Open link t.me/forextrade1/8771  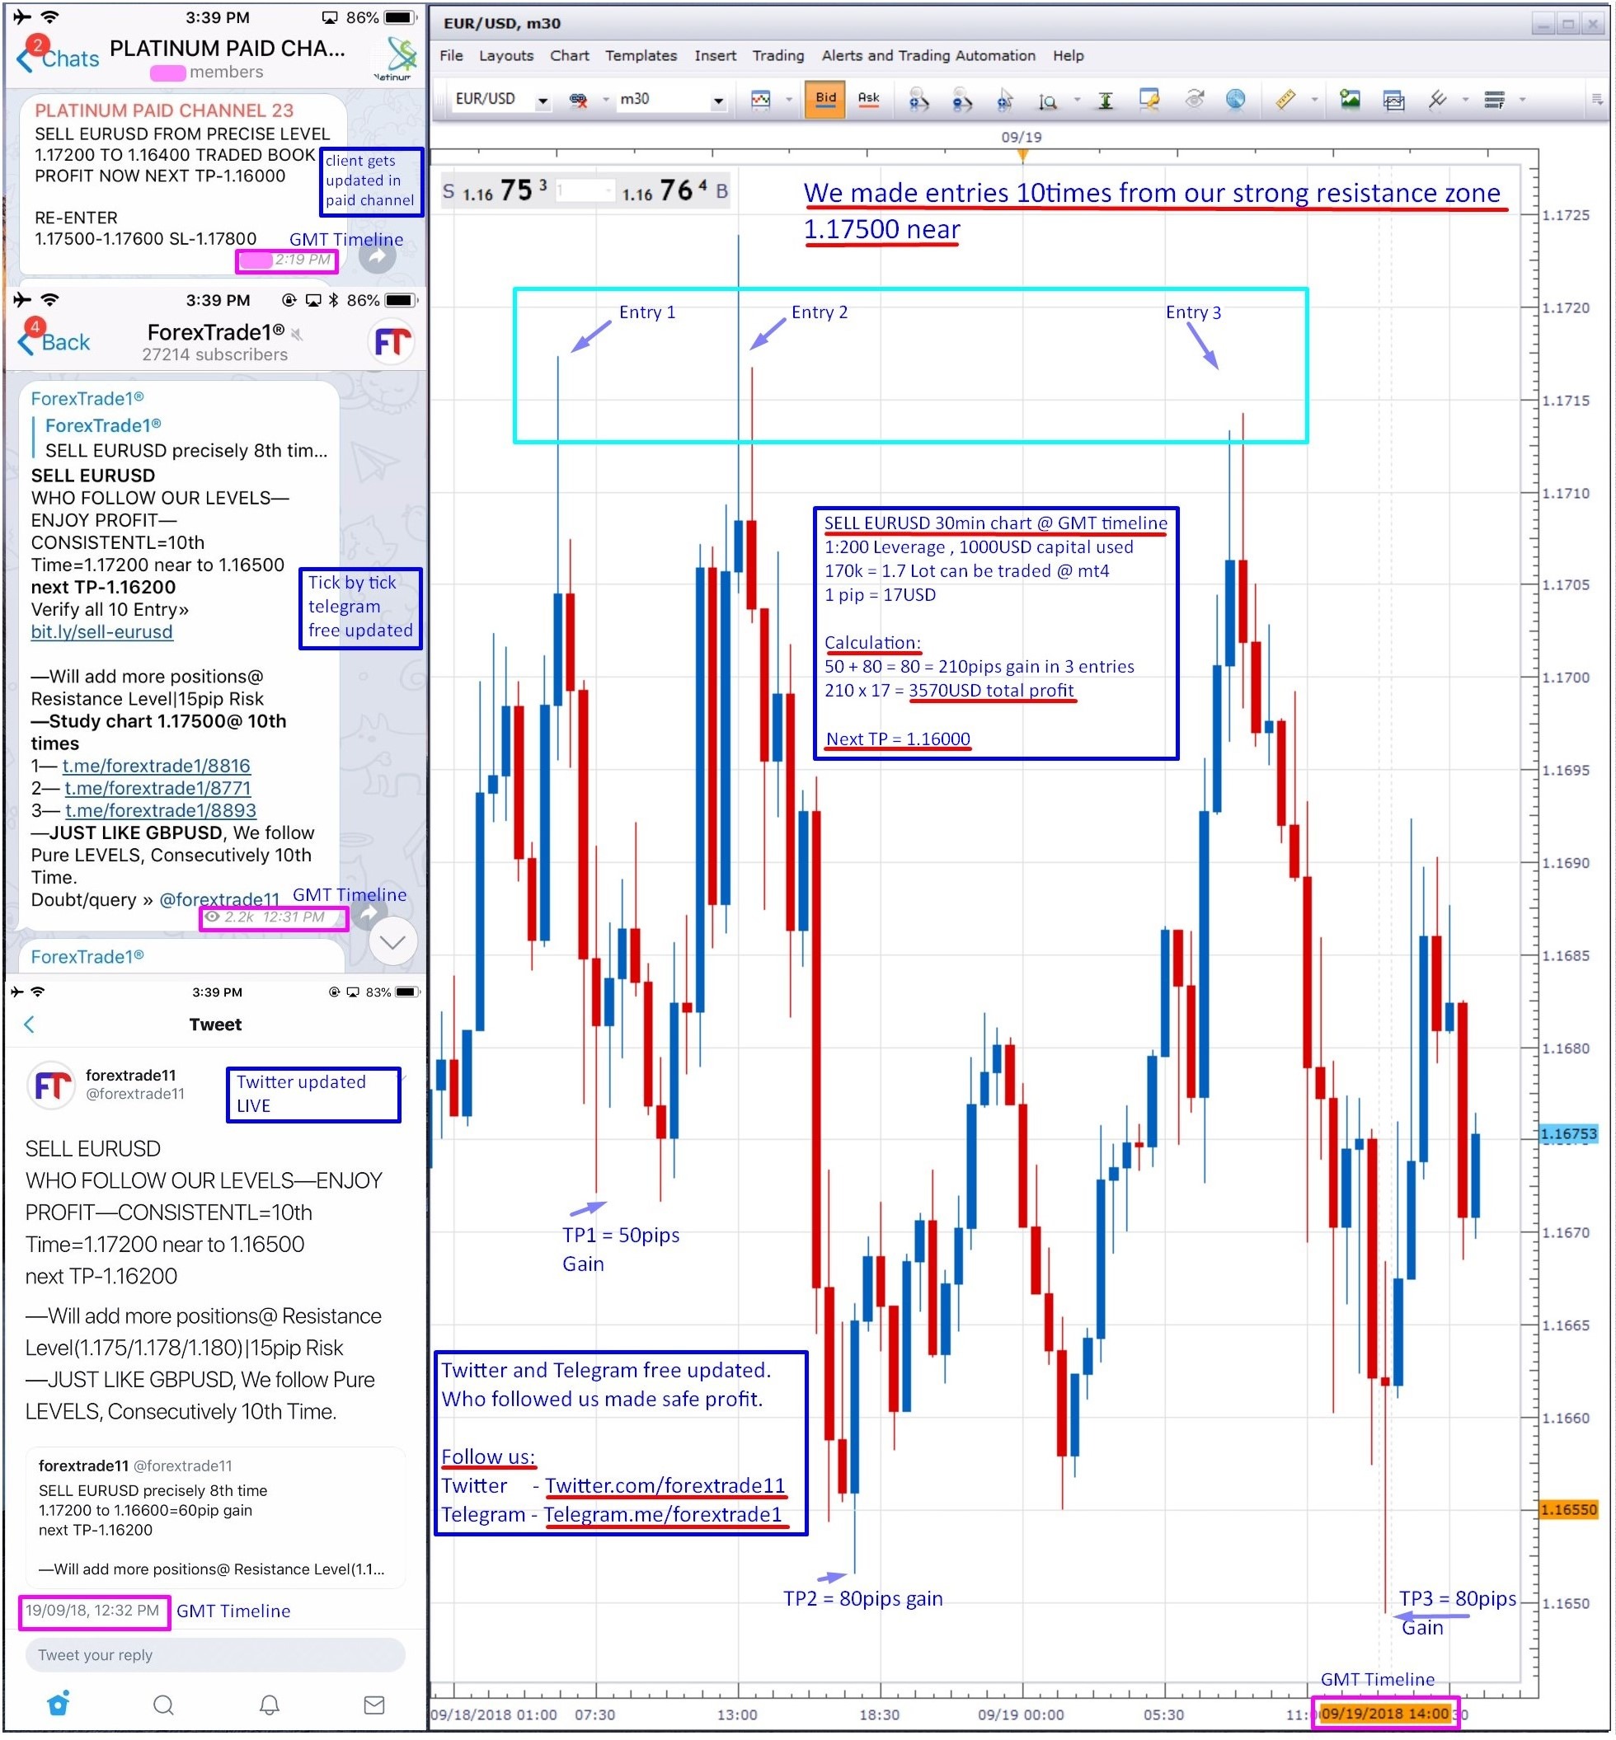pyautogui.click(x=157, y=789)
